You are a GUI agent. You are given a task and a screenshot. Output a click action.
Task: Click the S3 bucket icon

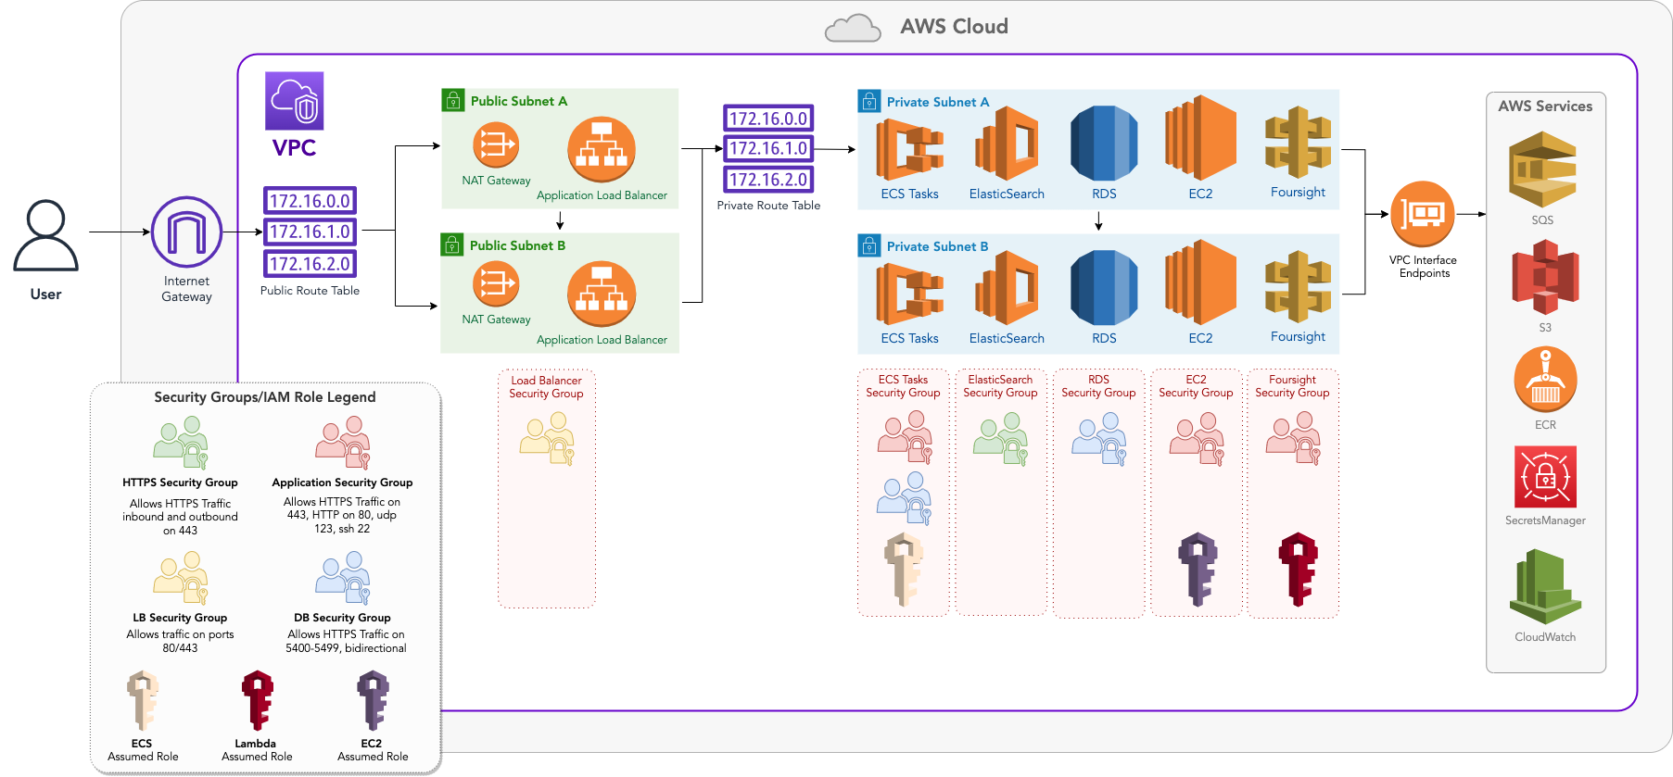pyautogui.click(x=1545, y=277)
